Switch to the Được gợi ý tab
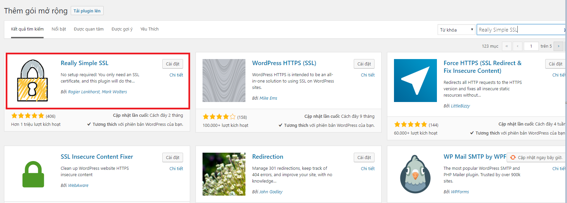Screen dimensions: 567x203 122,29
